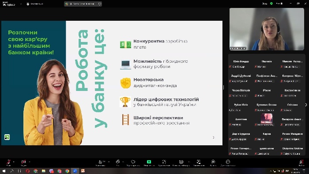Viewport: 309px width, 174px height.
Task: Open video options arrow beside camera
Action: (30, 162)
